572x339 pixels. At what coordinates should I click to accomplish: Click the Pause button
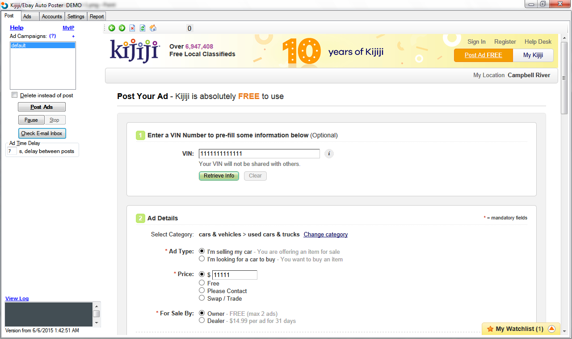tap(31, 120)
